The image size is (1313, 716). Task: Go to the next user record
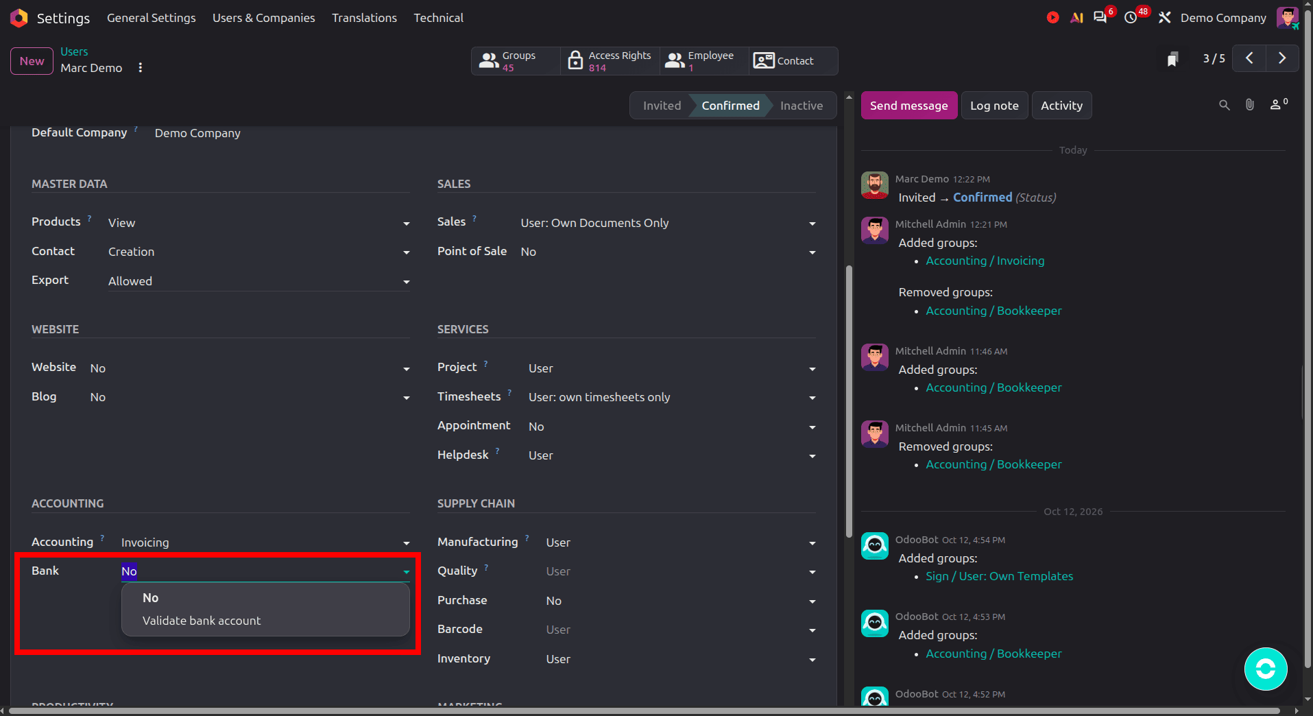tap(1282, 58)
